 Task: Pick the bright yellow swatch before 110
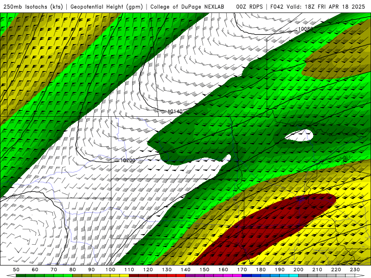pyautogui.click(x=124, y=275)
